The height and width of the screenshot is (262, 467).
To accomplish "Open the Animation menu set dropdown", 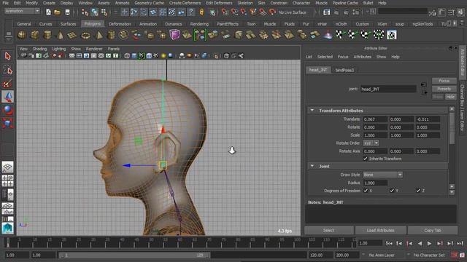I will click(x=23, y=12).
